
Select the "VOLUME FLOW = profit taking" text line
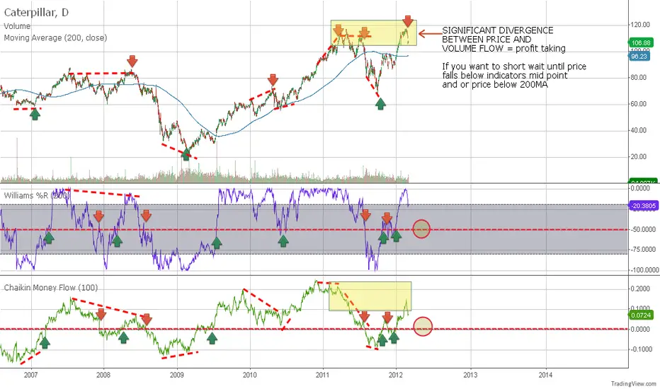[503, 49]
